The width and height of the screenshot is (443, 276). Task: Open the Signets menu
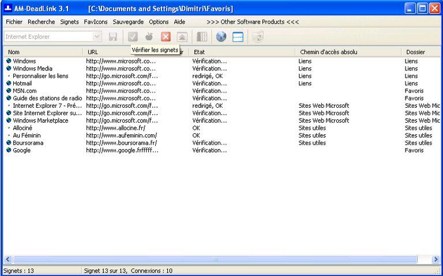pos(69,22)
